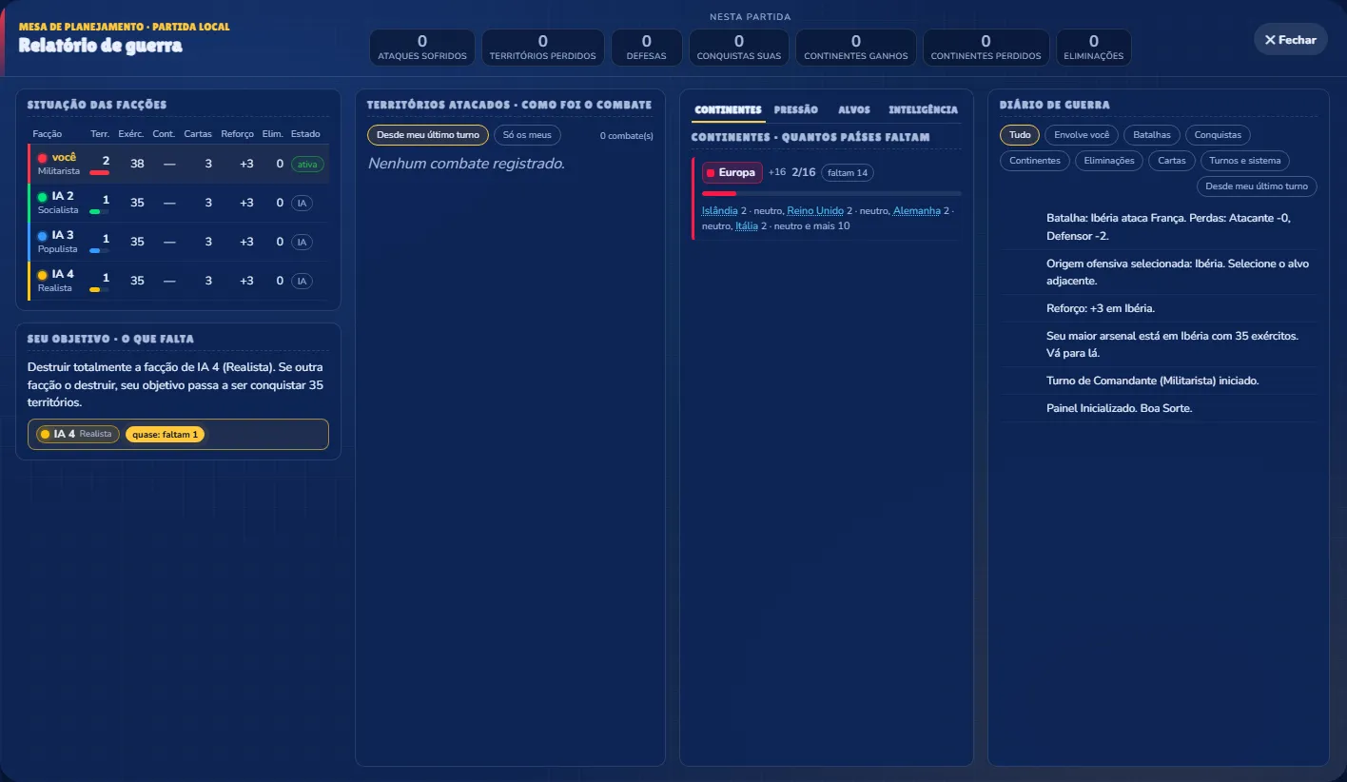This screenshot has height=782, width=1347.
Task: Filter the war diary by "Conquistas"
Action: pyautogui.click(x=1218, y=135)
